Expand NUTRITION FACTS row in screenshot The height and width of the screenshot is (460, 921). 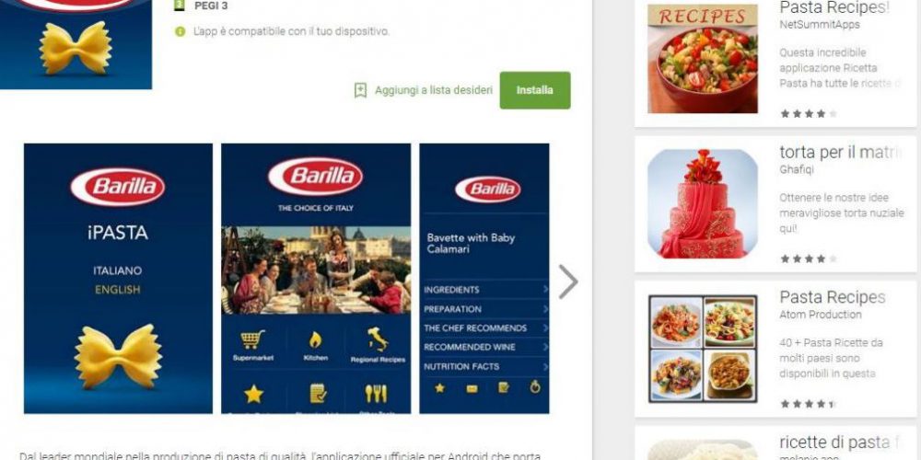pos(485,367)
